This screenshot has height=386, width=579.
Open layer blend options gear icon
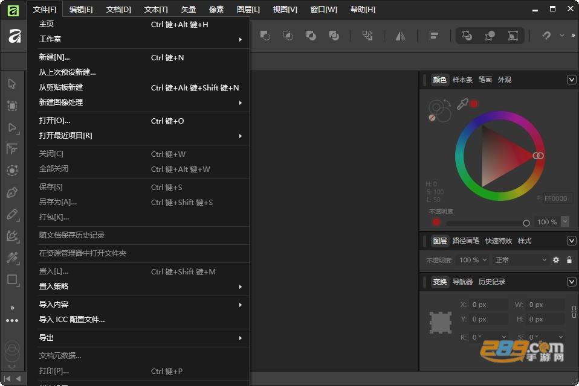[556, 260]
